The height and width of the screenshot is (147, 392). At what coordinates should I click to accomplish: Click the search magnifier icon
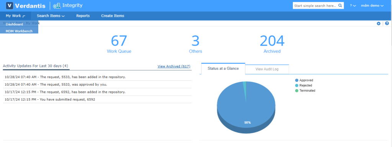[340, 5]
